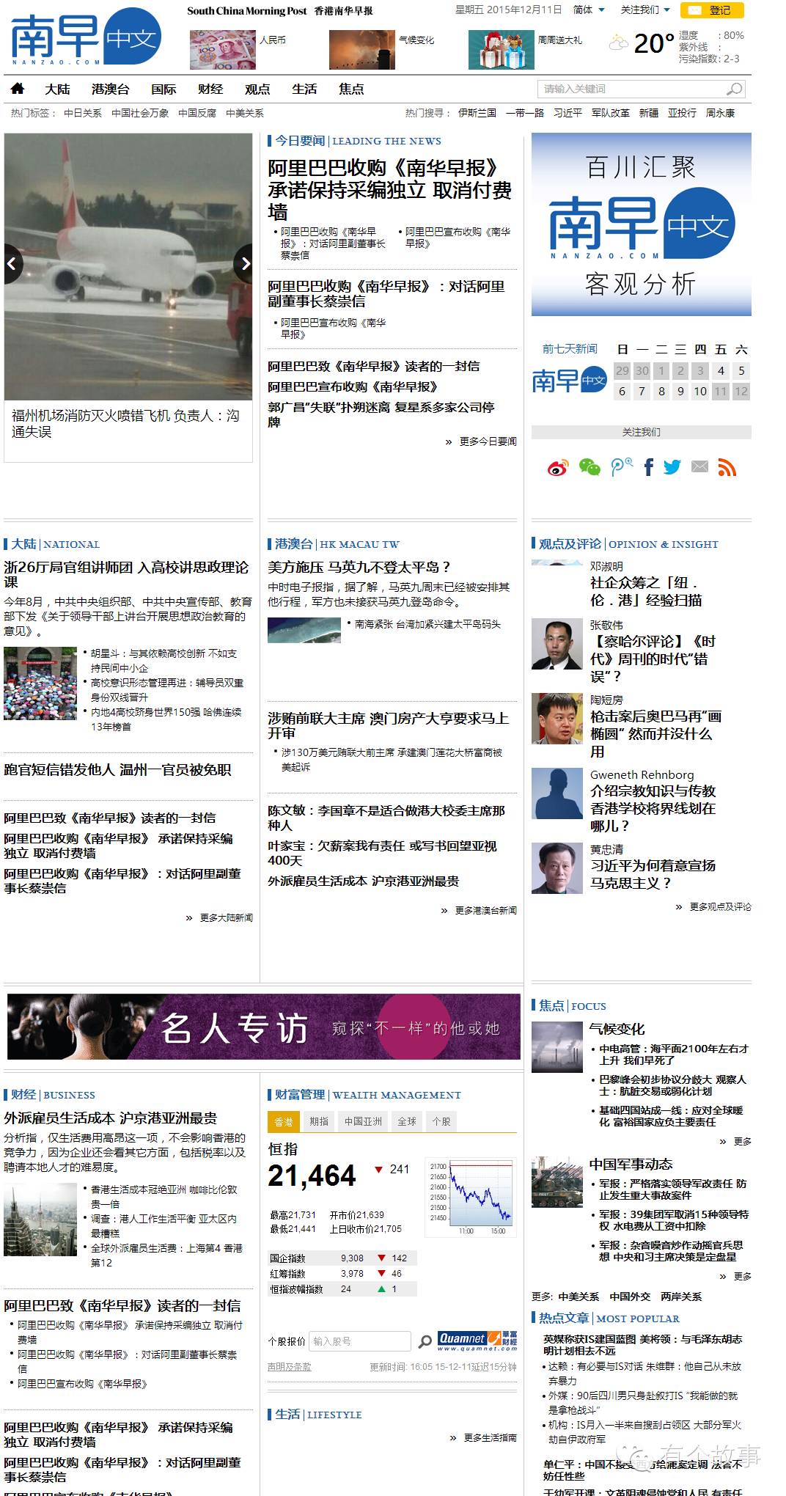The height and width of the screenshot is (1496, 786).
Task: Open the 简体 language dropdown
Action: pyautogui.click(x=589, y=10)
